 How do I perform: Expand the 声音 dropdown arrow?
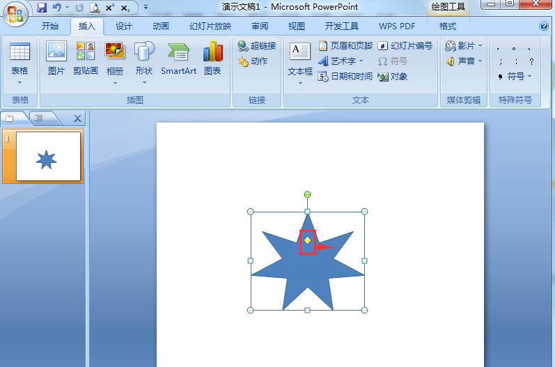click(480, 61)
